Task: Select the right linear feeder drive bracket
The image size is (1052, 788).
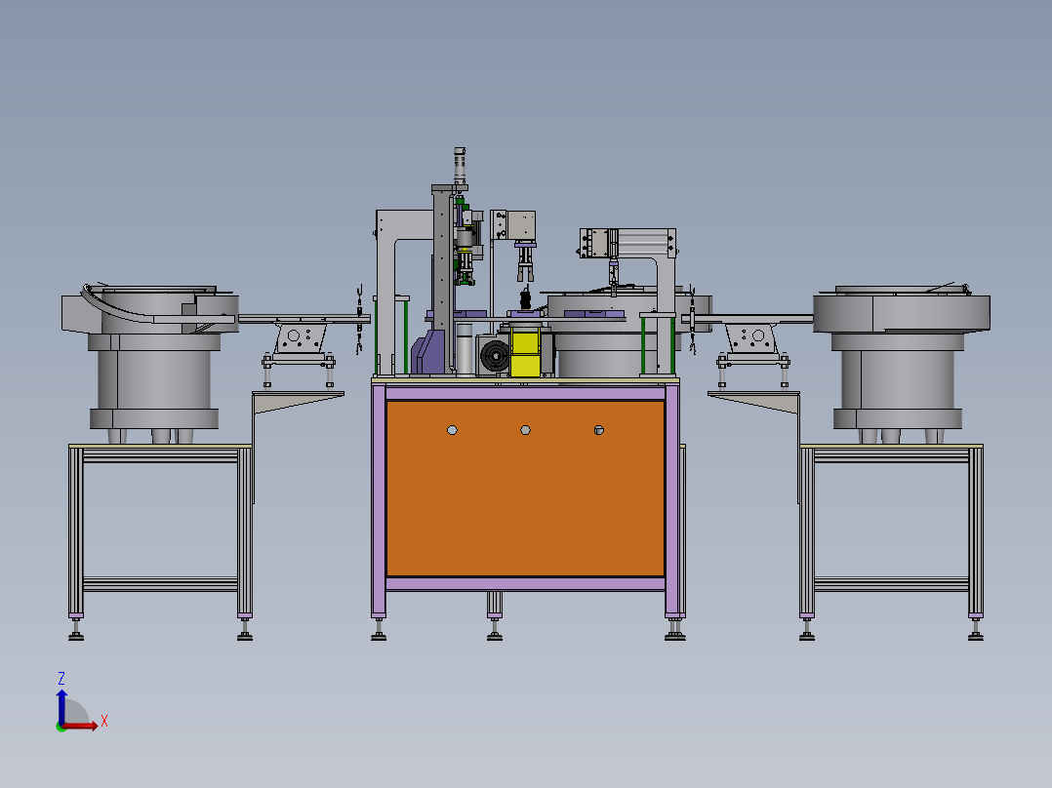Action: coord(752,340)
